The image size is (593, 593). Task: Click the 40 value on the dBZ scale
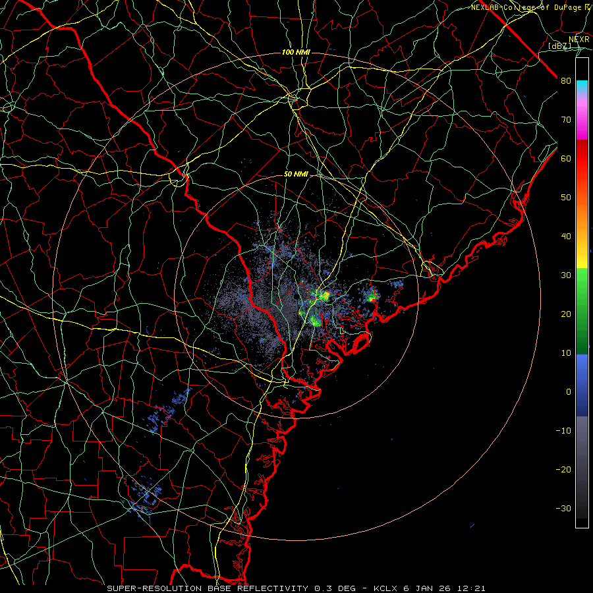(566, 237)
